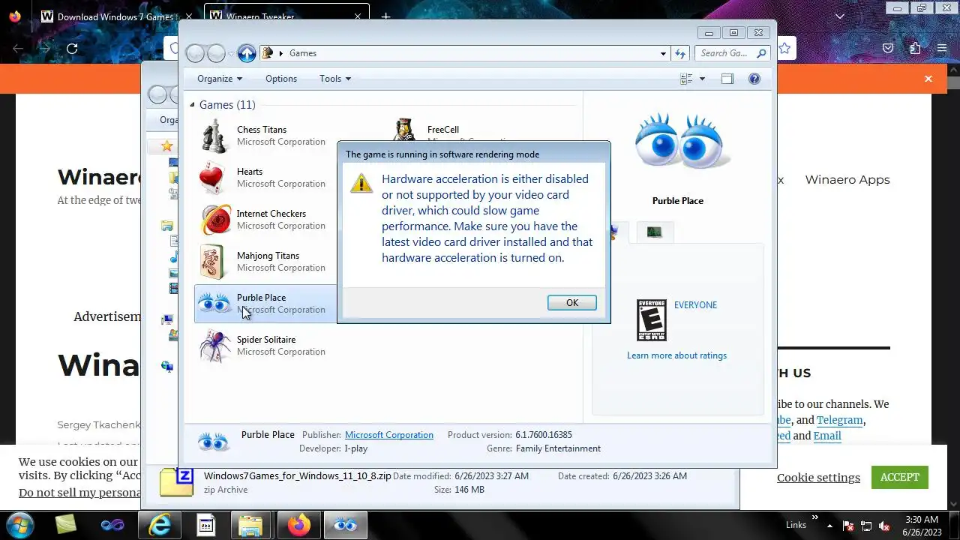The width and height of the screenshot is (960, 540).
Task: Expand address bar history dropdown arrow
Action: click(x=663, y=53)
